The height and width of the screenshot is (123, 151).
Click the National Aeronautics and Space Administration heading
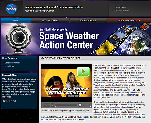click(54, 7)
